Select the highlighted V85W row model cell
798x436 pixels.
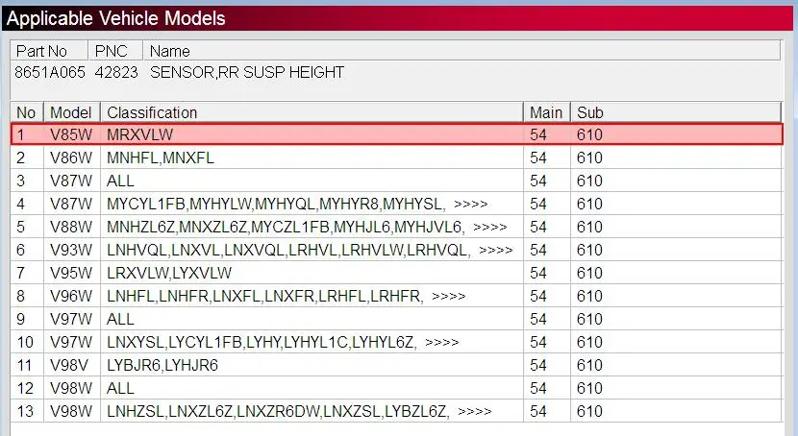pyautogui.click(x=71, y=134)
